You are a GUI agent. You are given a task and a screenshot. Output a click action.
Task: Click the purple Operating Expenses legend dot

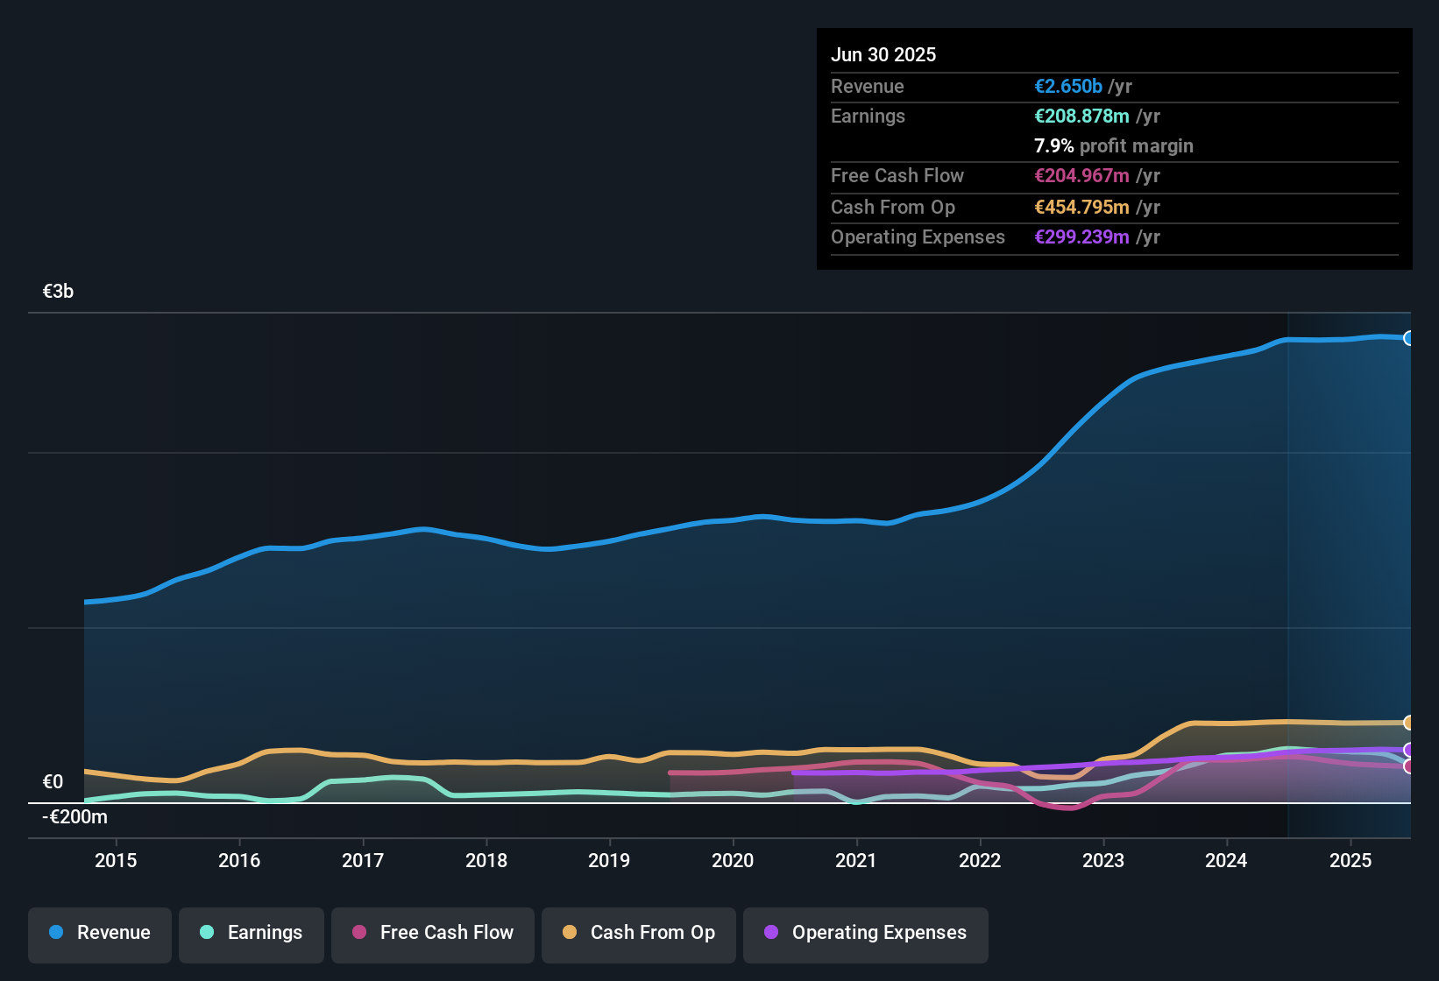point(771,932)
